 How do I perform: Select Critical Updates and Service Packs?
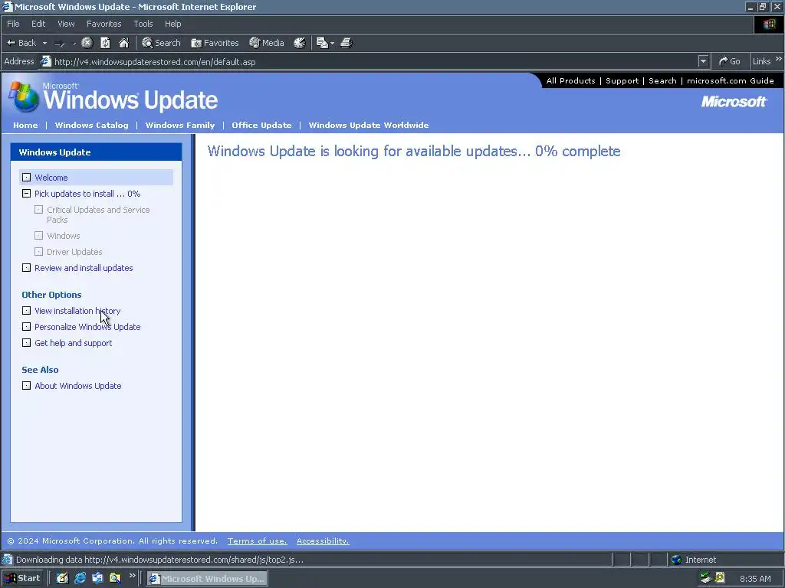pyautogui.click(x=98, y=214)
